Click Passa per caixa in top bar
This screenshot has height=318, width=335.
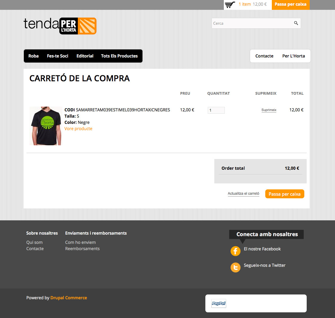point(291,5)
